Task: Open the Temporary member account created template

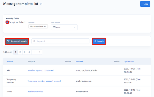Action: (x=44, y=81)
